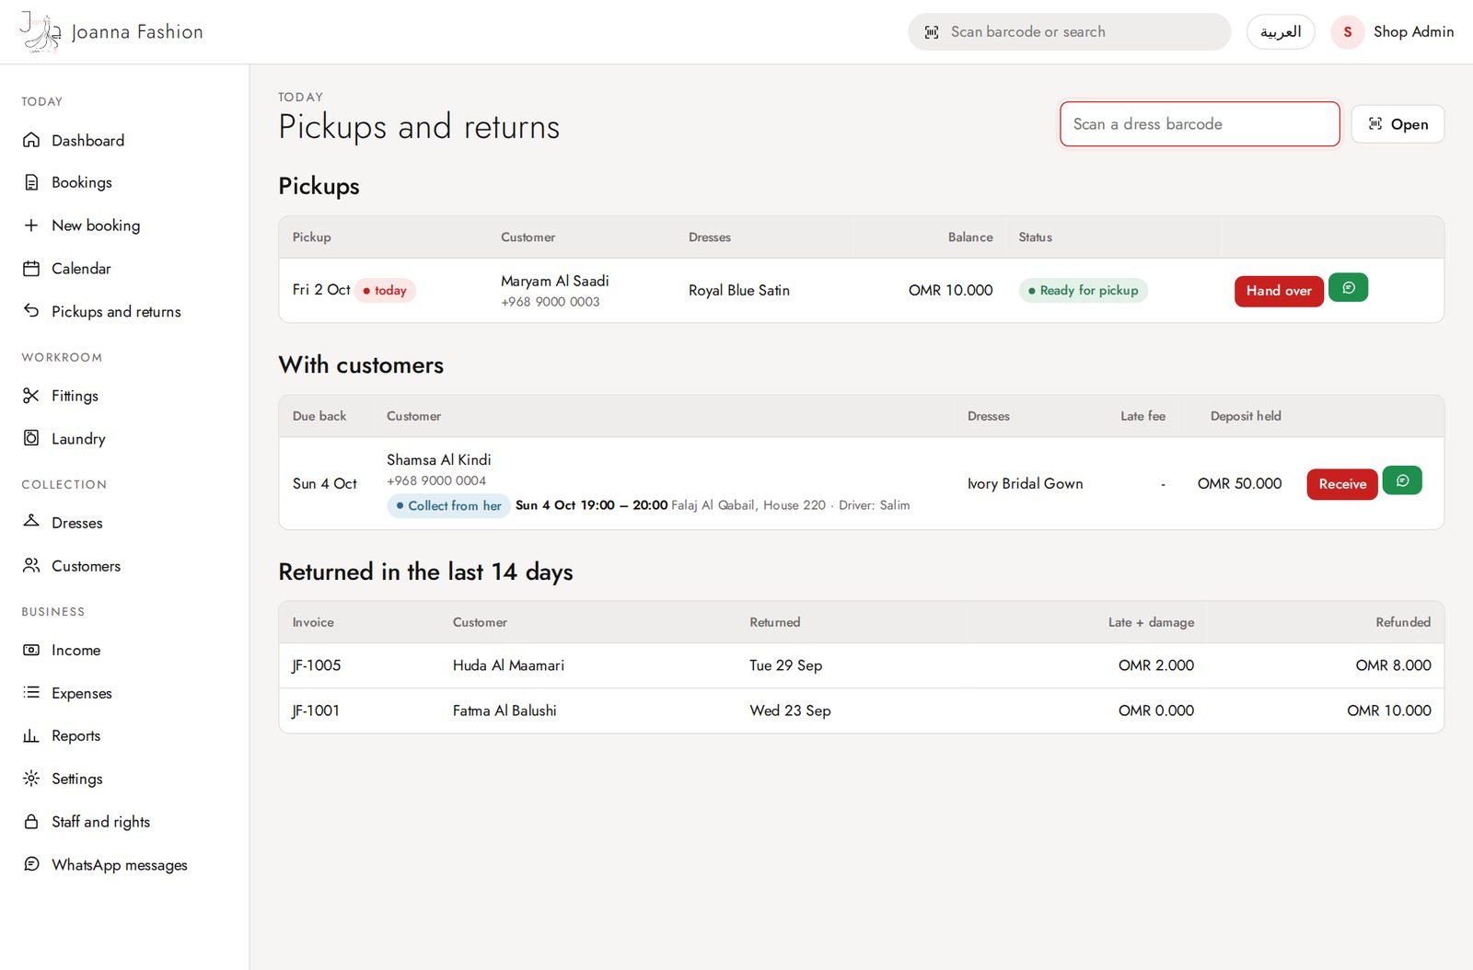Open the Bookings document icon

point(31,182)
